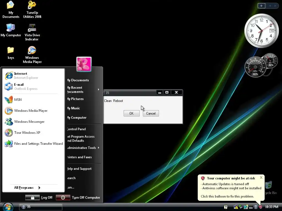282x211 pixels.
Task: Click Log Off text label
Action: tap(47, 198)
